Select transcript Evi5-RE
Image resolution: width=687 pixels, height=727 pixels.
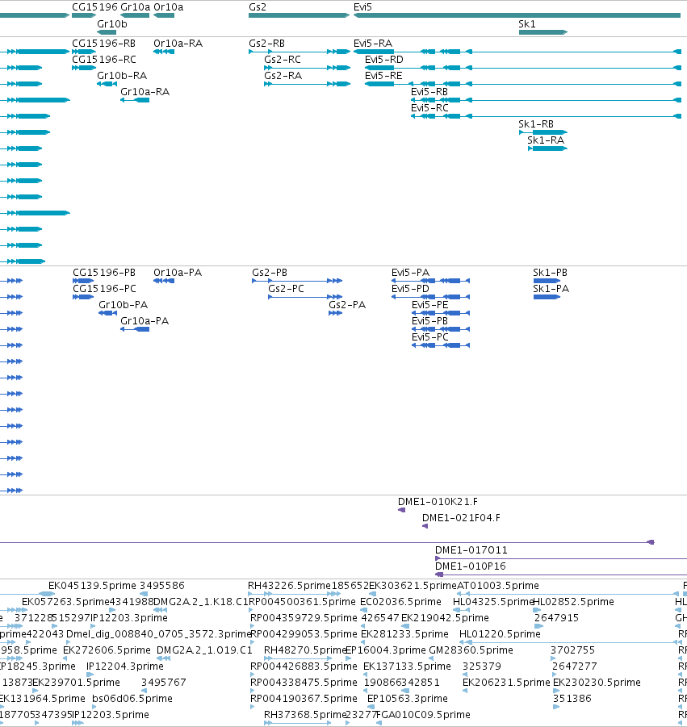coord(383,76)
